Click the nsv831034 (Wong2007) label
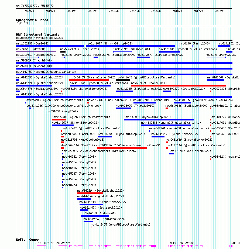240x249 pixels. [62, 112]
